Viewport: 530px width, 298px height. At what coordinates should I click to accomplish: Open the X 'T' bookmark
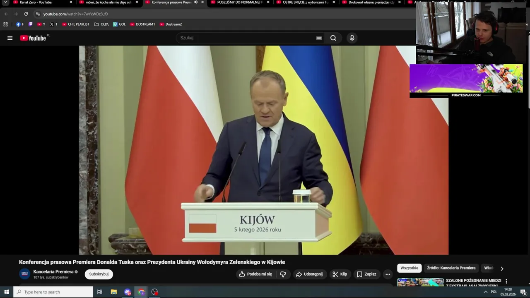53,24
